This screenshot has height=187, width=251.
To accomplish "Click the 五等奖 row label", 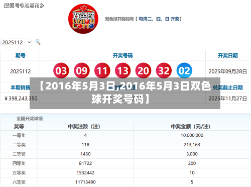I will [x=19, y=173].
